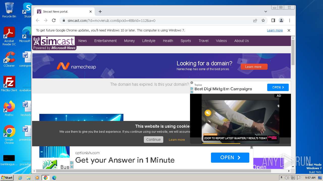323x181 pixels.
Task: Open Chrome's side panel icon
Action: [273, 21]
